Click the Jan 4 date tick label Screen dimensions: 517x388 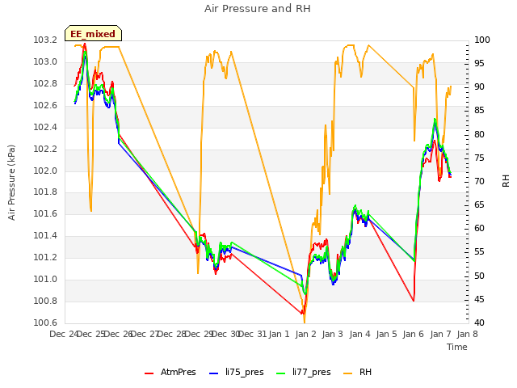click(x=359, y=335)
